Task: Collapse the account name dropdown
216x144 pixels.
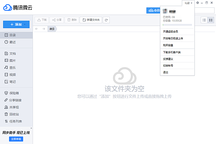Action: (x=188, y=3)
